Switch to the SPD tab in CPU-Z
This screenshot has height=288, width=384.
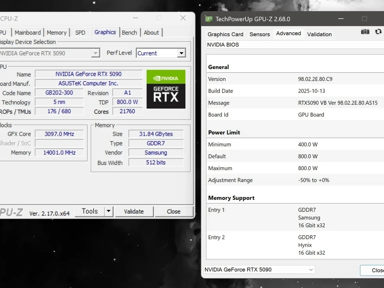pos(80,32)
